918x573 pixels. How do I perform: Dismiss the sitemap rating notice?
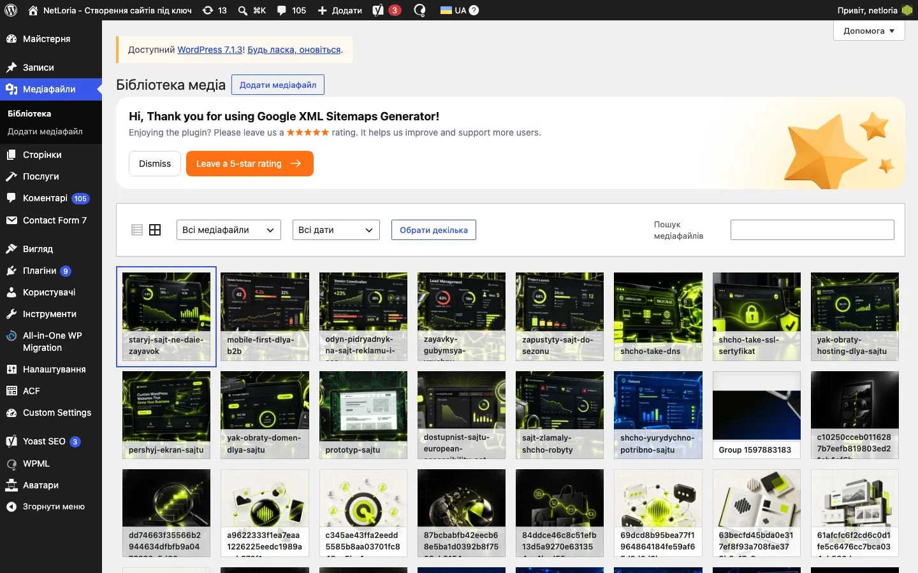click(155, 164)
